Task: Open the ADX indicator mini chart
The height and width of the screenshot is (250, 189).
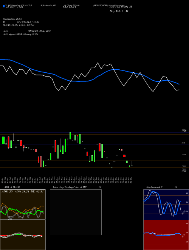Action: [23, 205]
